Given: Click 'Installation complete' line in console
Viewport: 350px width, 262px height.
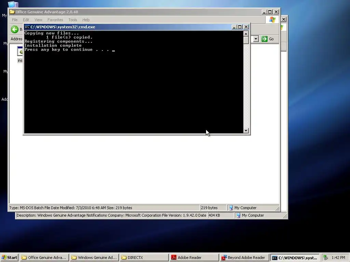Looking at the screenshot, I should pos(53,45).
